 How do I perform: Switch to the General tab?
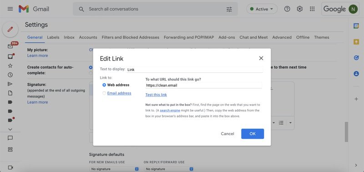pyautogui.click(x=35, y=37)
